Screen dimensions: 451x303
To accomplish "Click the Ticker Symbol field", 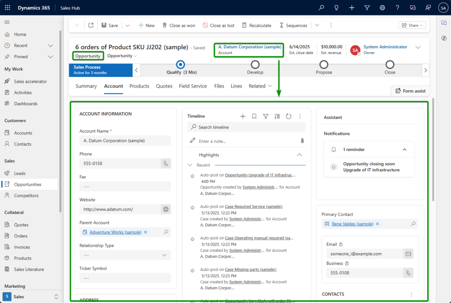I will (125, 278).
